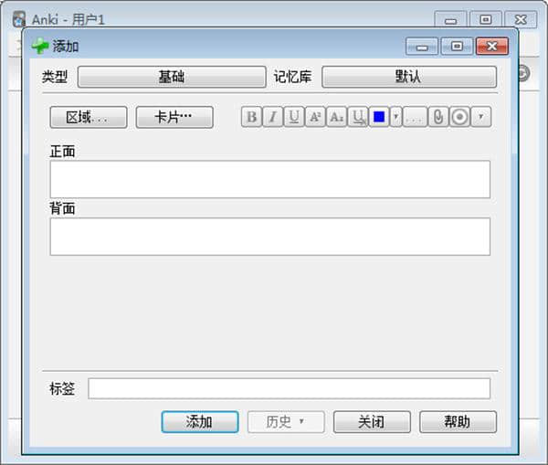Open the text color picker arrow

coord(396,117)
